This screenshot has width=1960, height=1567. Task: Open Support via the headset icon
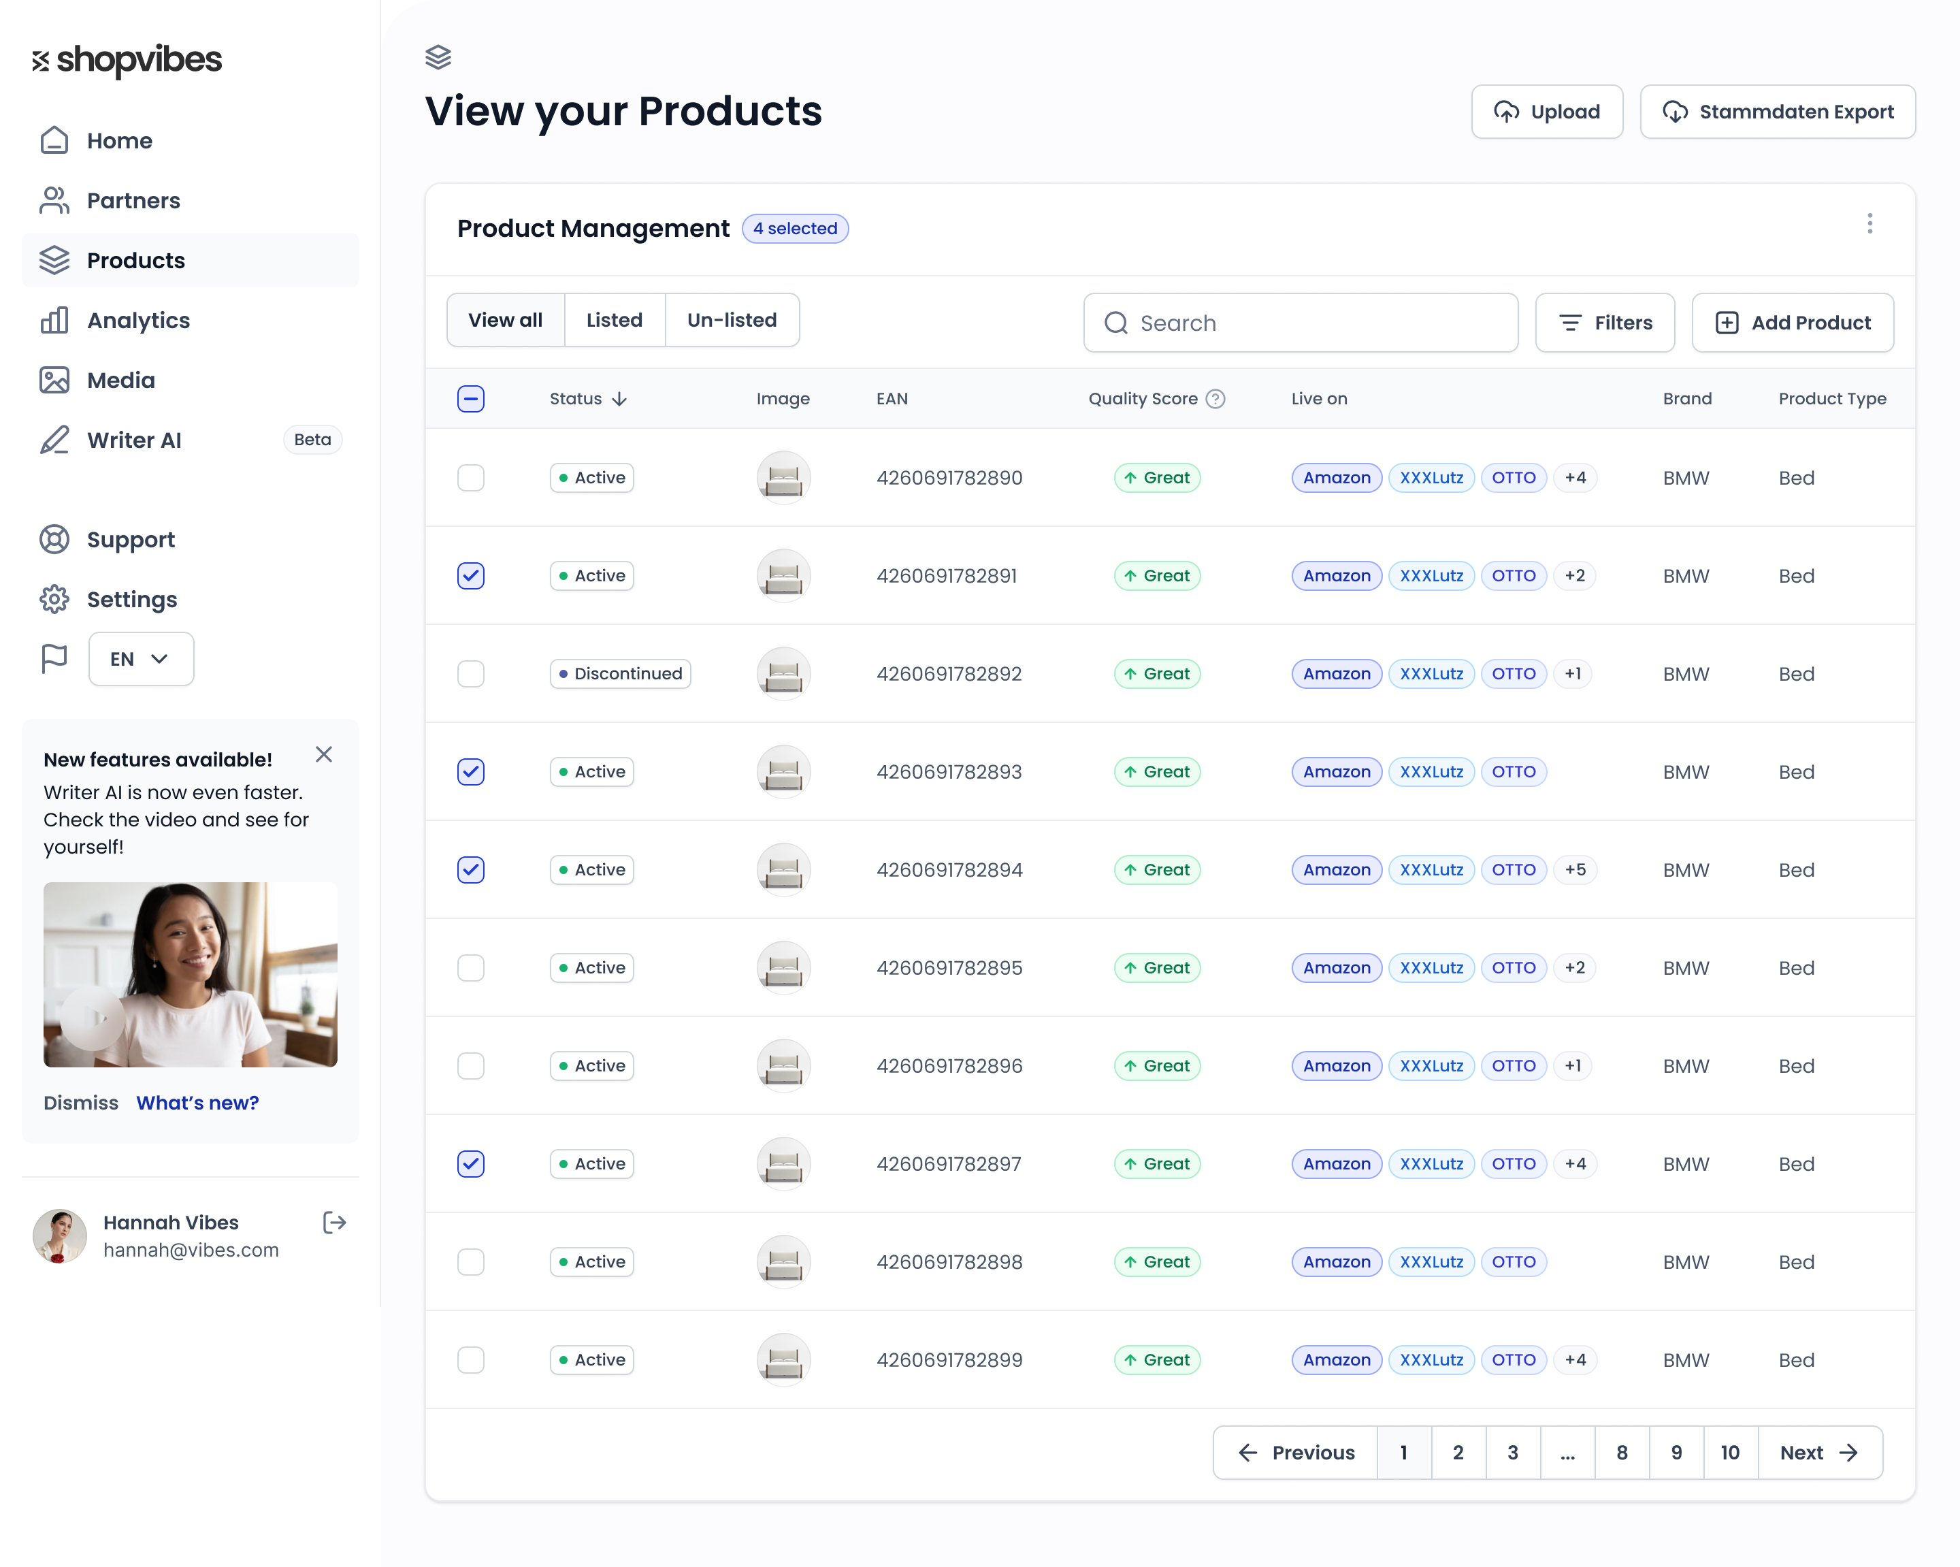point(54,538)
